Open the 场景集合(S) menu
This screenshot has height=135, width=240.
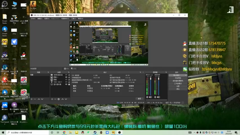pyautogui.click(x=65, y=19)
